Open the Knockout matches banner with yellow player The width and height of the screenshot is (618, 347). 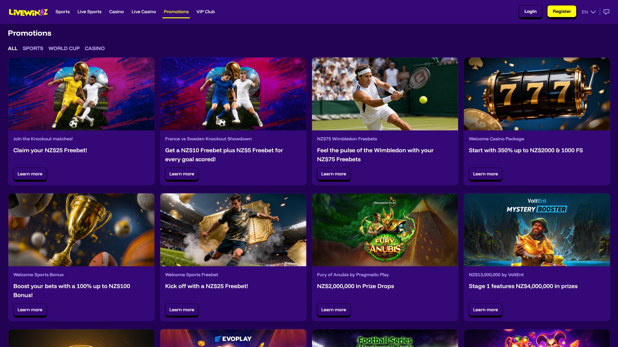81,94
